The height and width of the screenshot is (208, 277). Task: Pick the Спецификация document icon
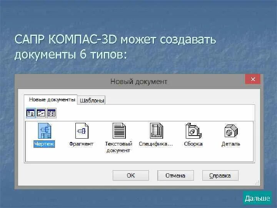coord(156,131)
